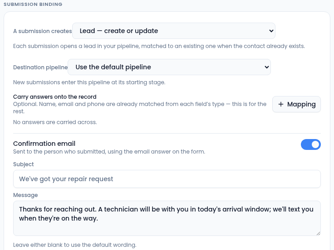Click into the Message textarea

pos(167,218)
